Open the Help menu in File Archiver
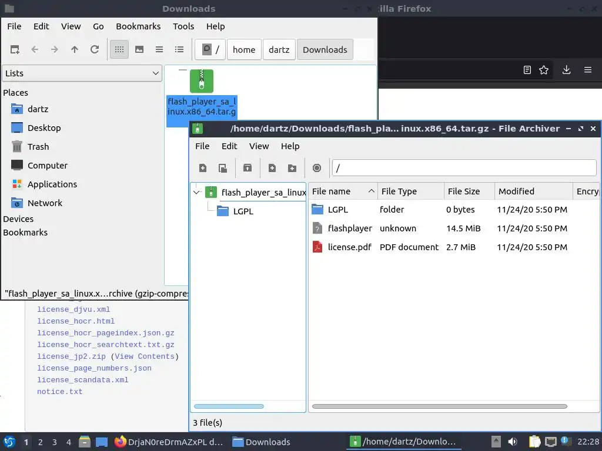 (x=290, y=146)
